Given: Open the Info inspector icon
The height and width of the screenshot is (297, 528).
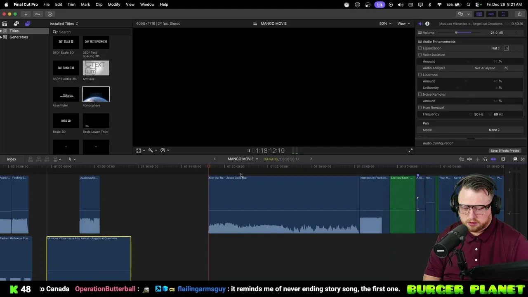Looking at the screenshot, I should coord(427,24).
